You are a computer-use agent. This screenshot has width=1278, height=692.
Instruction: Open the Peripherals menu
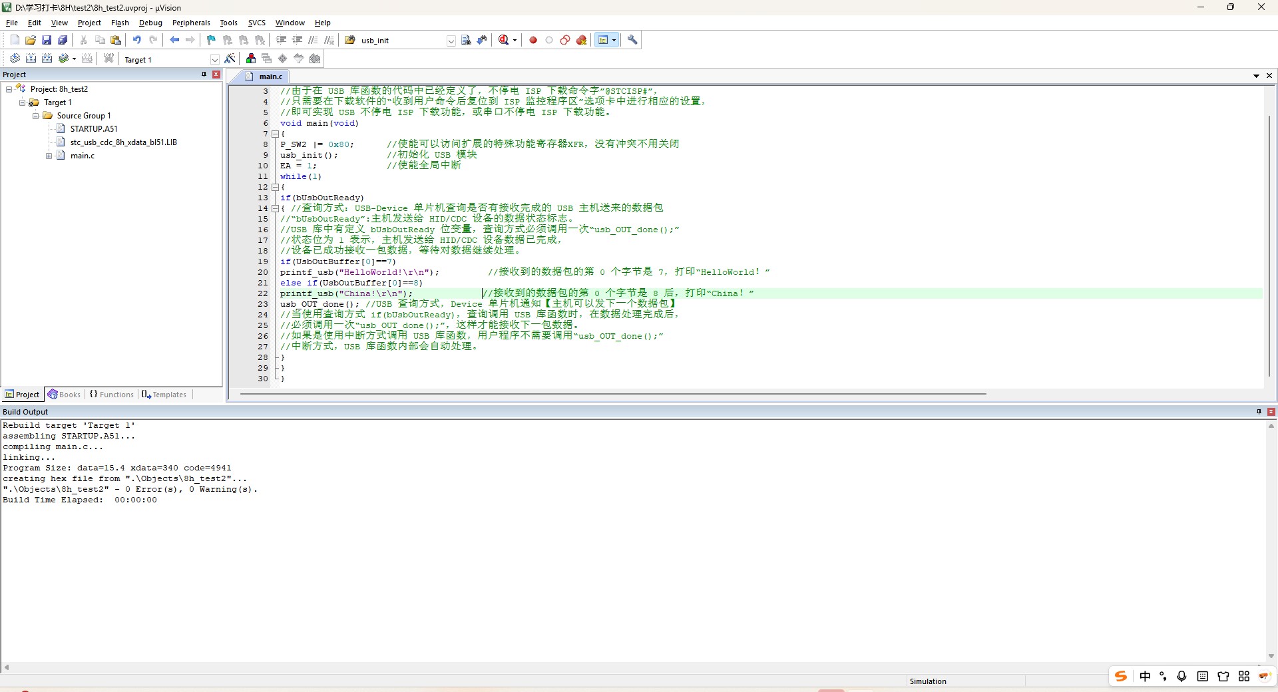pos(191,23)
